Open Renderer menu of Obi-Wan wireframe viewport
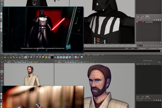162x108 pixels. [x=72, y=61]
